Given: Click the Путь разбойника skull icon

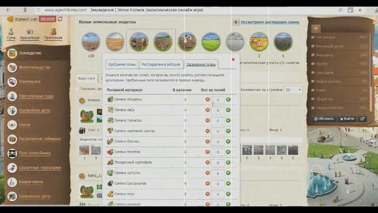Looking at the screenshot, I should click(12, 153).
